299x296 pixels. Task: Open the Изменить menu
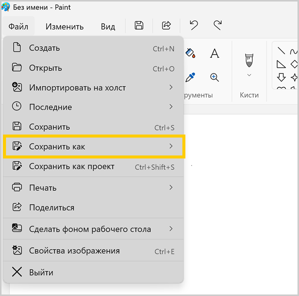64,27
